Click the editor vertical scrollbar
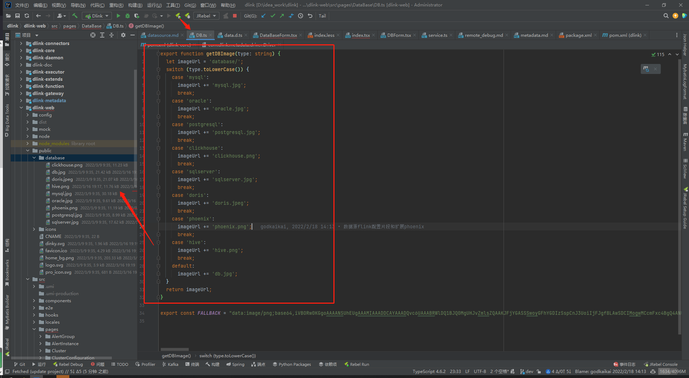689x378 pixels. point(680,197)
